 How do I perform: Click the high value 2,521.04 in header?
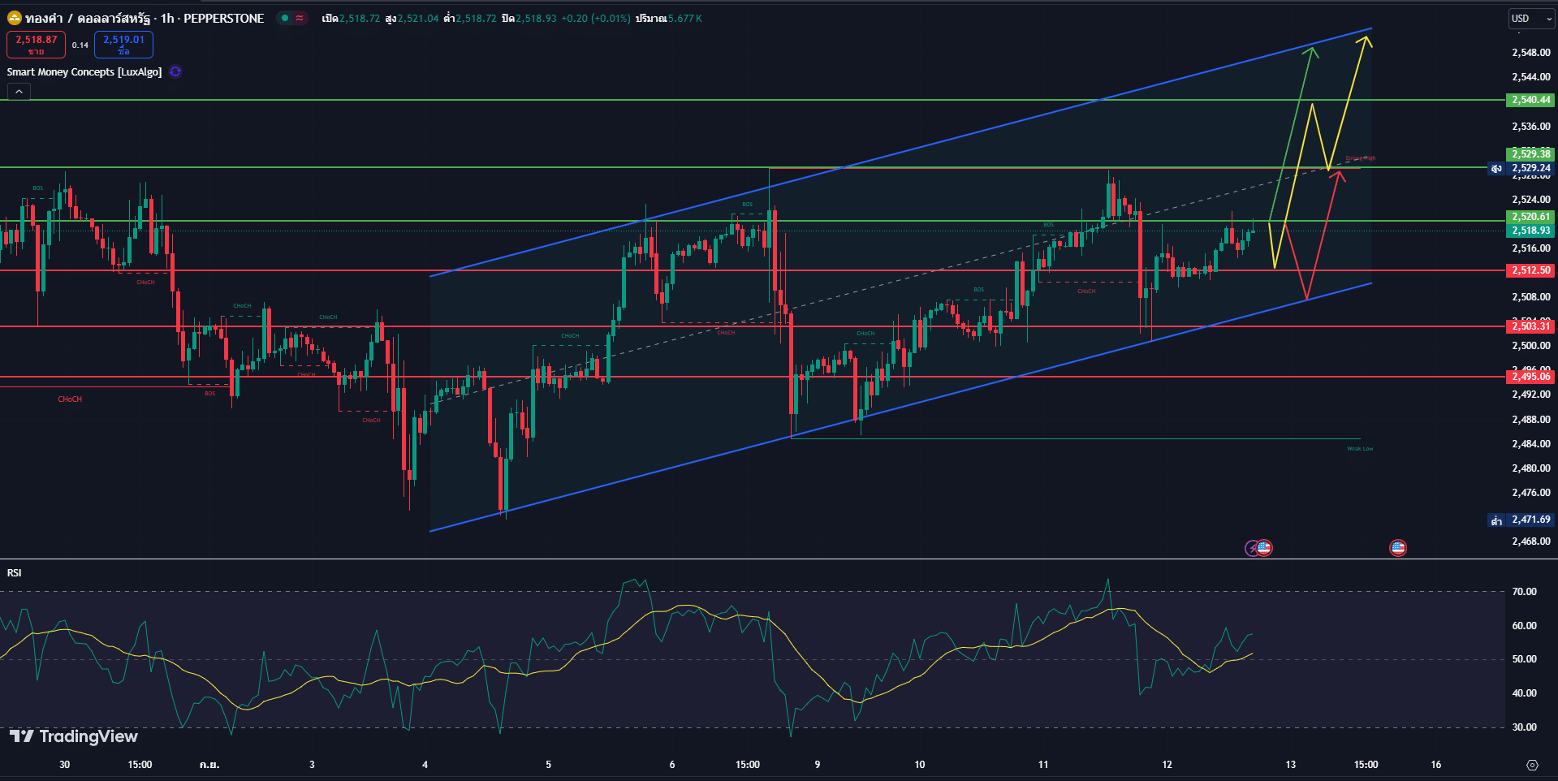[417, 18]
